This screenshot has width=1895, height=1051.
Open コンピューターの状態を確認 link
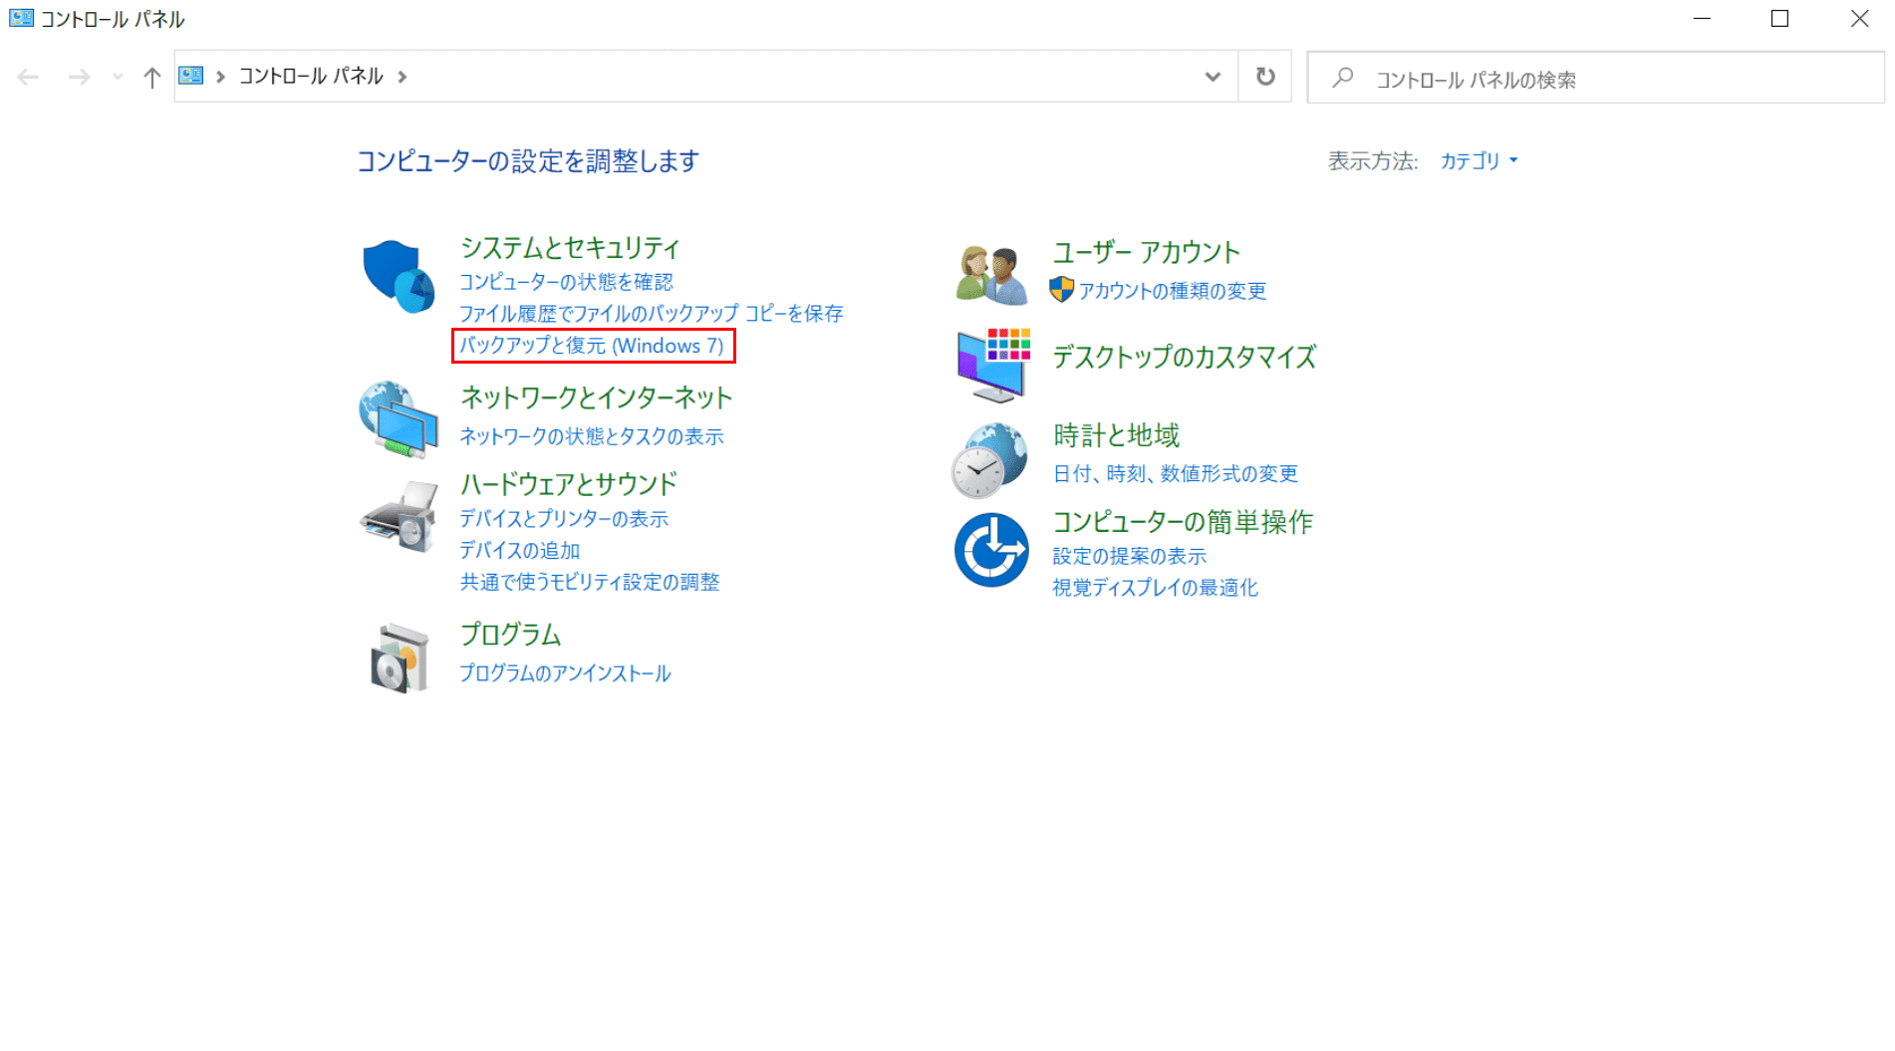pos(566,282)
